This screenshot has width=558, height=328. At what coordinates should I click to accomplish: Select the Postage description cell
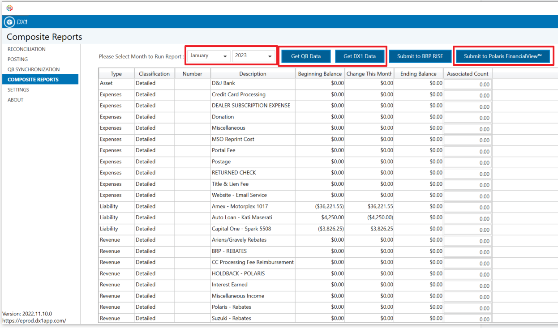pos(253,162)
